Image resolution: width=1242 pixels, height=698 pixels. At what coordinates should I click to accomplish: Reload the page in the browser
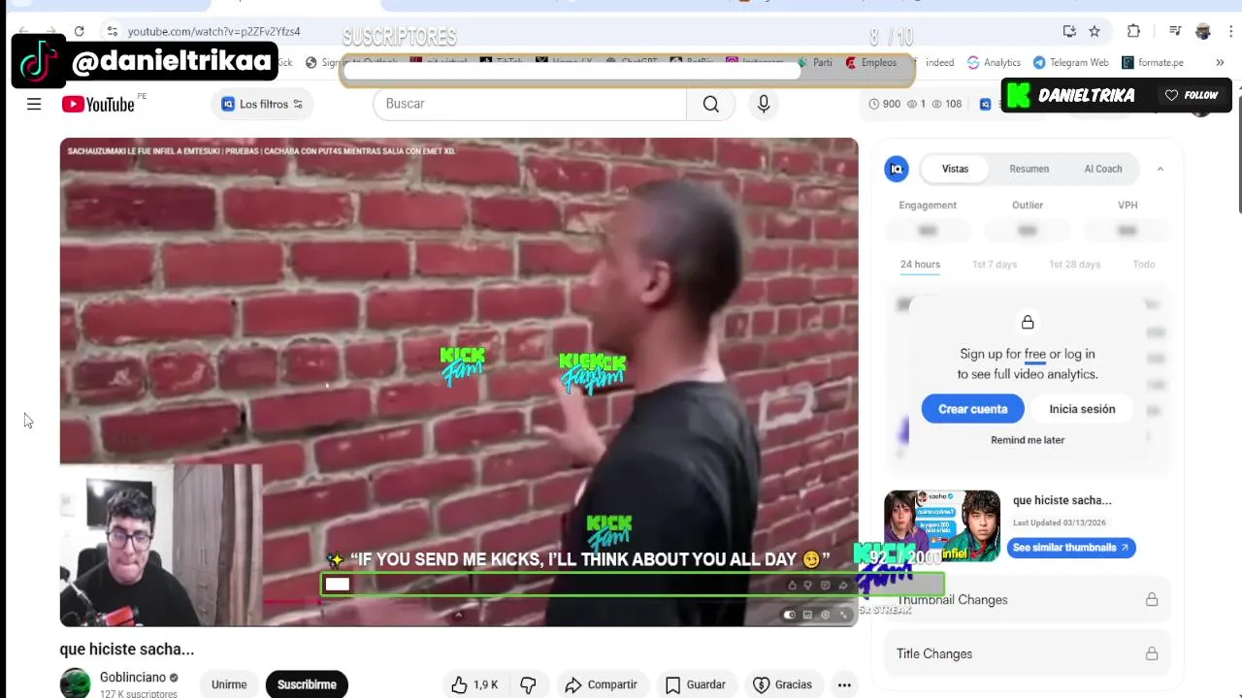pos(79,31)
